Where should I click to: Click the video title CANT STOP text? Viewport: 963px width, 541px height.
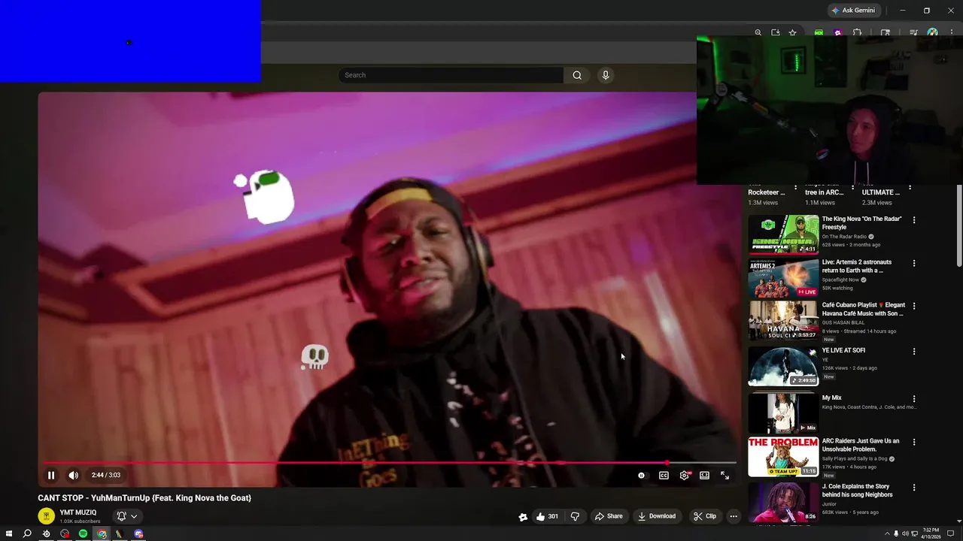[144, 497]
